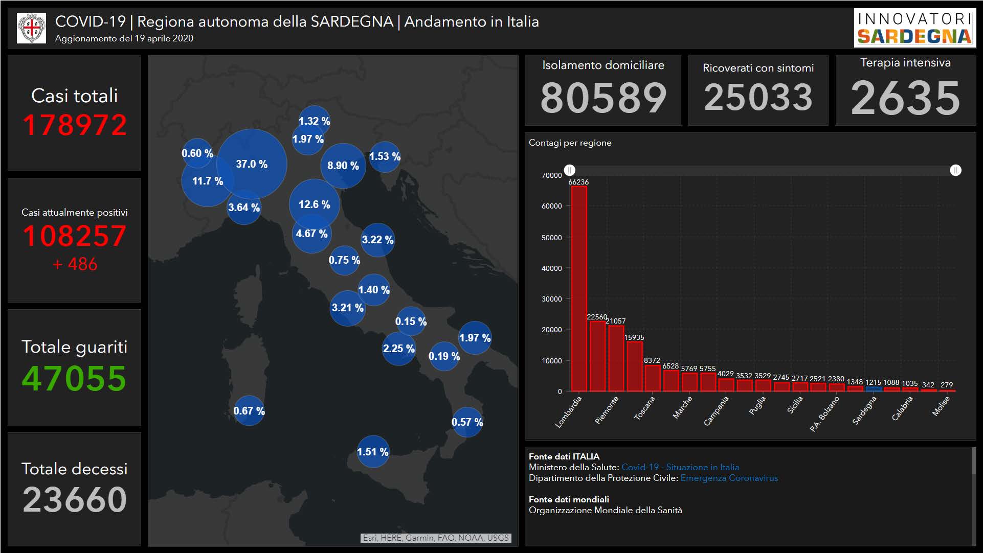The image size is (983, 553).
Task: Click the 37.0 % Lombardia map bubble
Action: point(252,164)
